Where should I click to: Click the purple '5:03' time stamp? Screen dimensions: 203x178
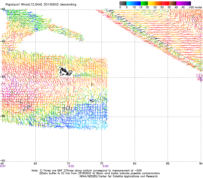coord(106,166)
